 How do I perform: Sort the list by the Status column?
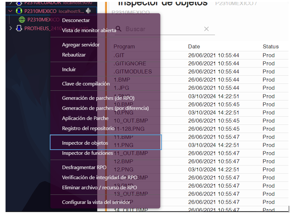tap(271, 47)
